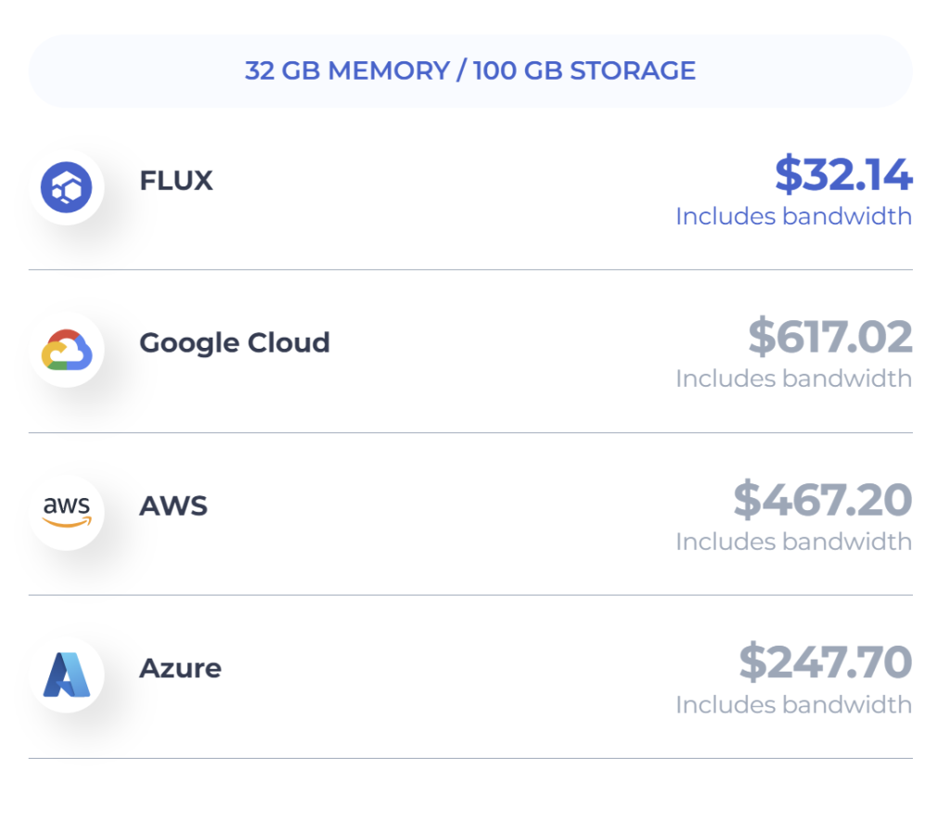
Task: Click the divider line below the Flux row
Action: (470, 270)
